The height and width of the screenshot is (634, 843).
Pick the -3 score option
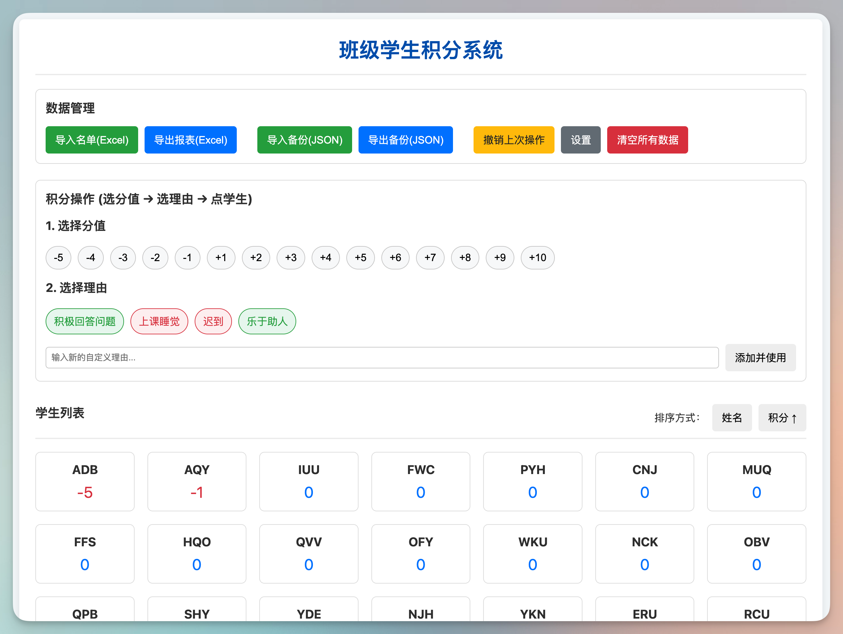123,258
